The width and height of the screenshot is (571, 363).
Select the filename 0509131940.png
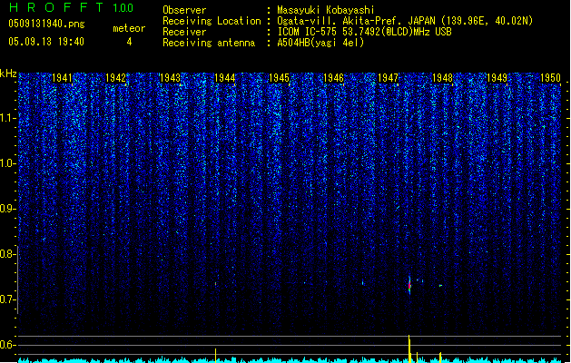click(x=46, y=25)
